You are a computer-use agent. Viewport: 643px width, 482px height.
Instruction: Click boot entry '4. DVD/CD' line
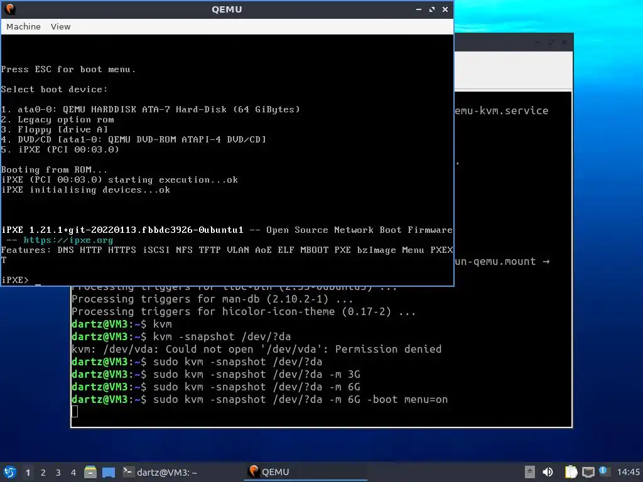134,139
